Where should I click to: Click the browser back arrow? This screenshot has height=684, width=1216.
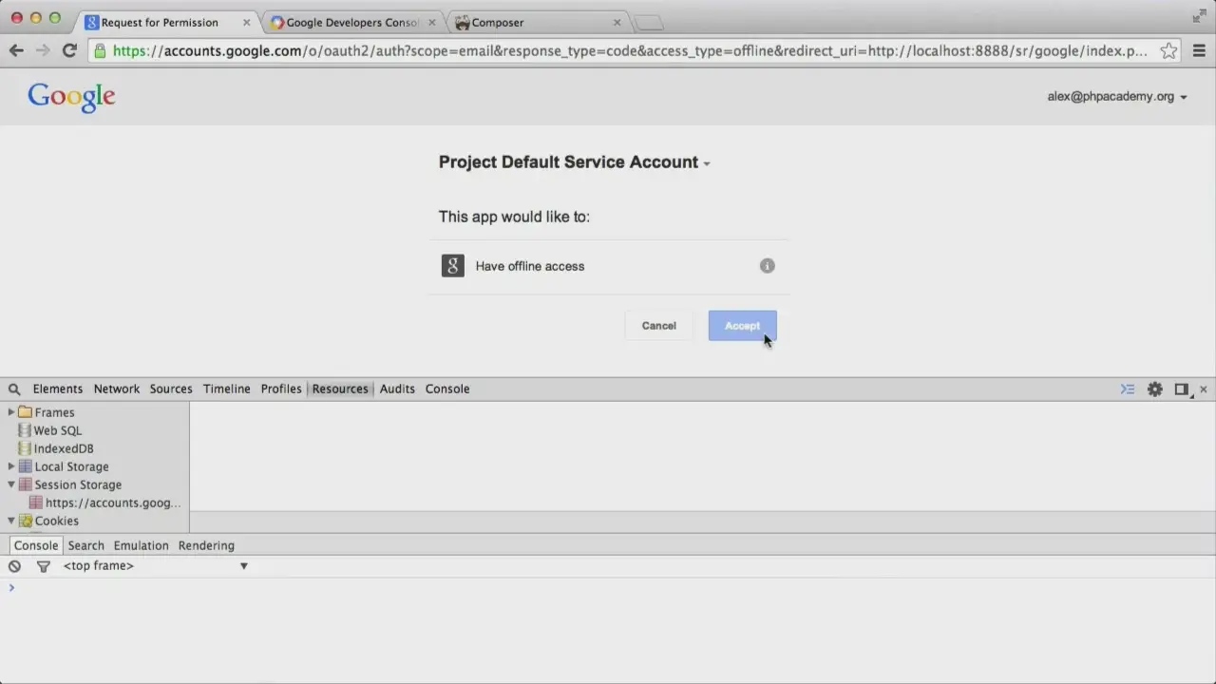tap(16, 50)
